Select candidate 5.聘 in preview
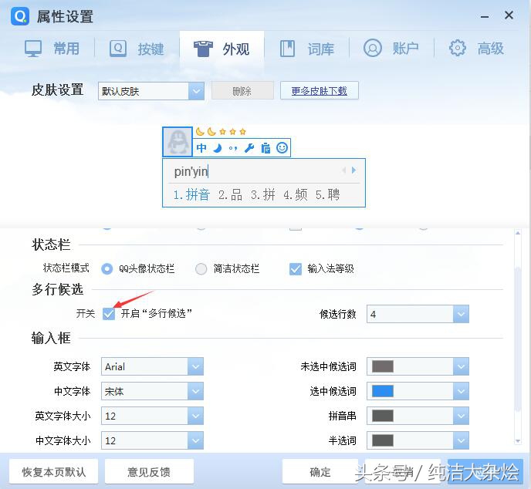 327,195
